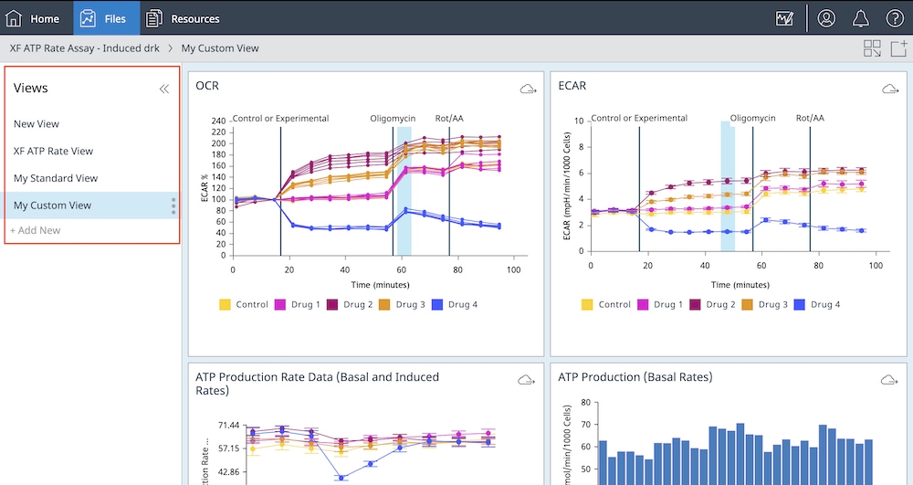The height and width of the screenshot is (485, 913).
Task: Collapse the Views side panel
Action: point(164,89)
